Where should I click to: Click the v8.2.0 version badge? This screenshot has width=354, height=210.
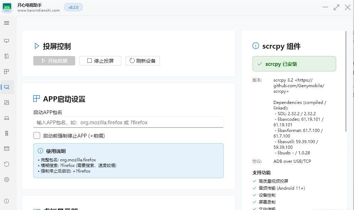tap(73, 7)
